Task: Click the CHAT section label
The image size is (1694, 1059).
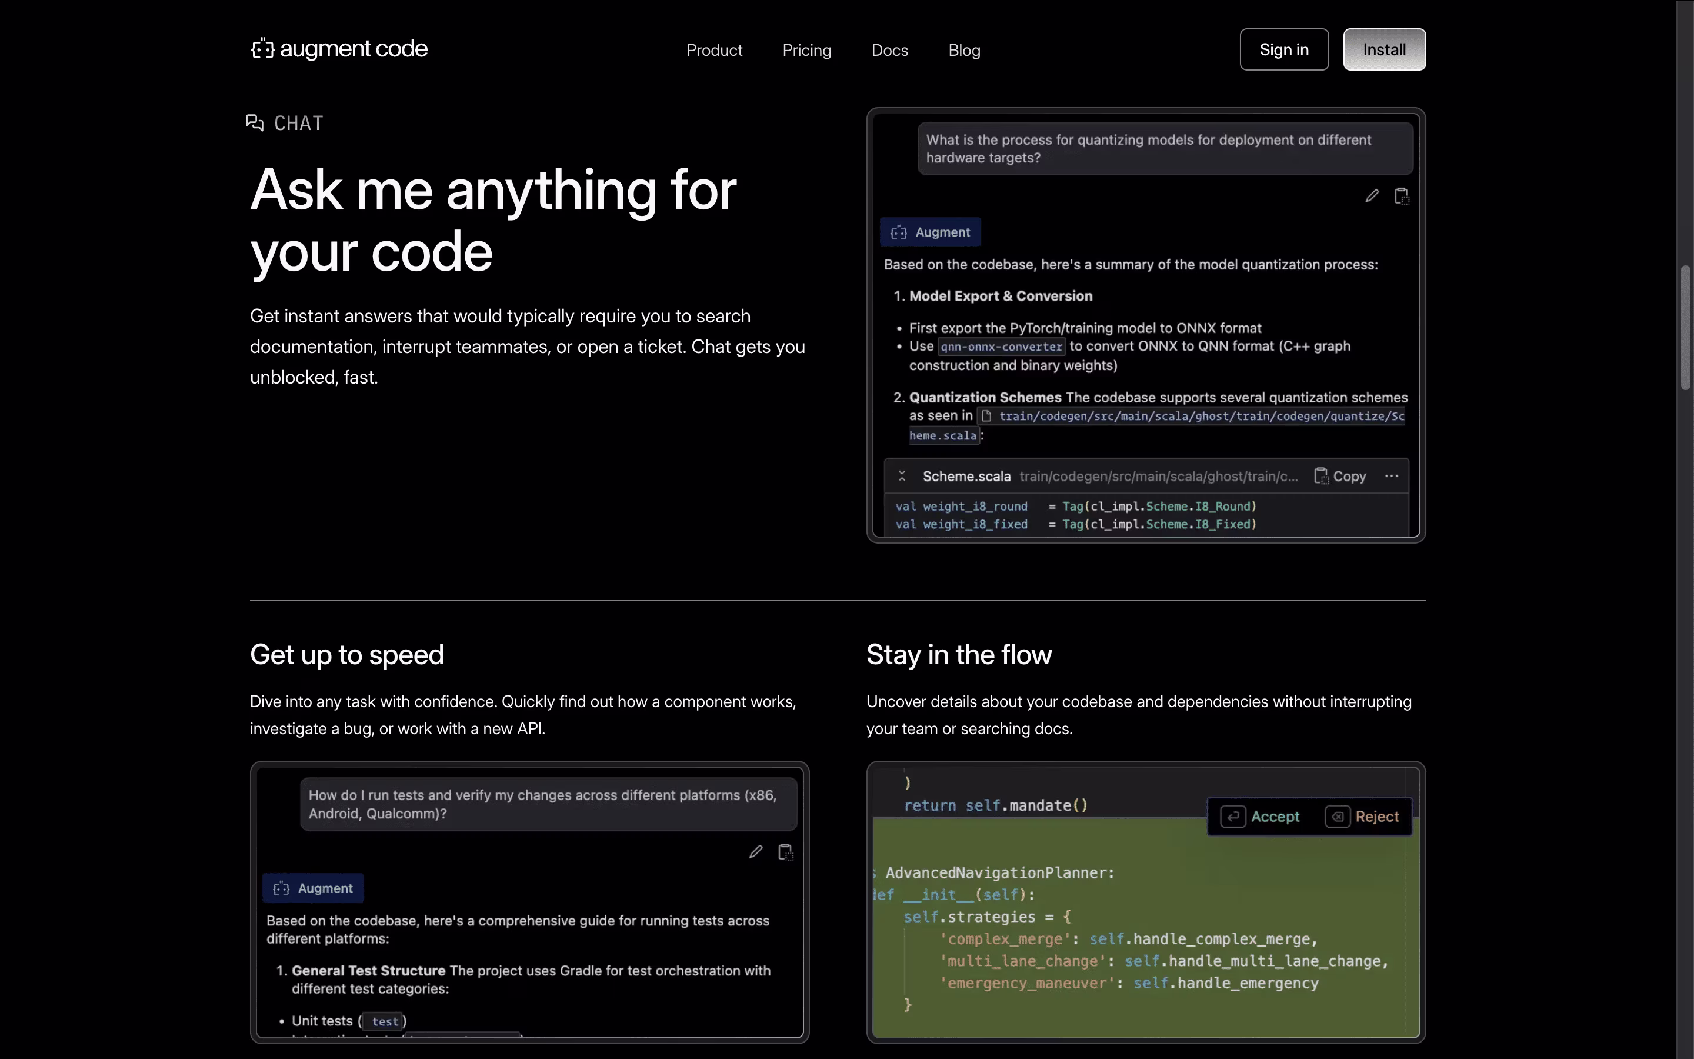Action: (299, 124)
